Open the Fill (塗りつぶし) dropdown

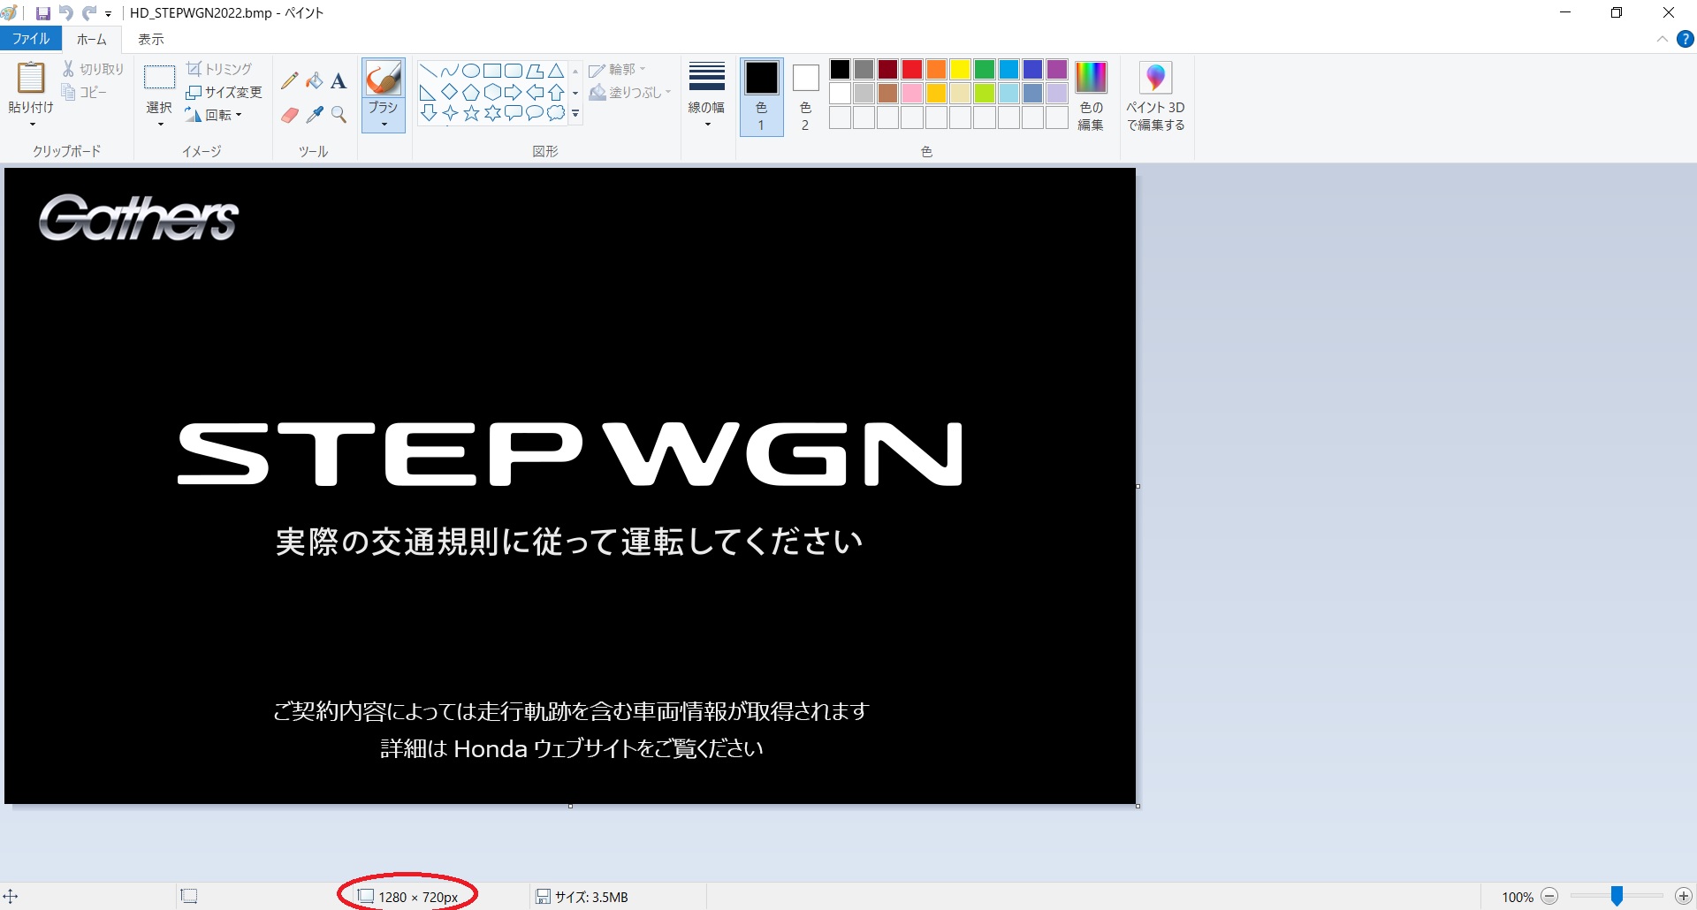click(x=630, y=92)
